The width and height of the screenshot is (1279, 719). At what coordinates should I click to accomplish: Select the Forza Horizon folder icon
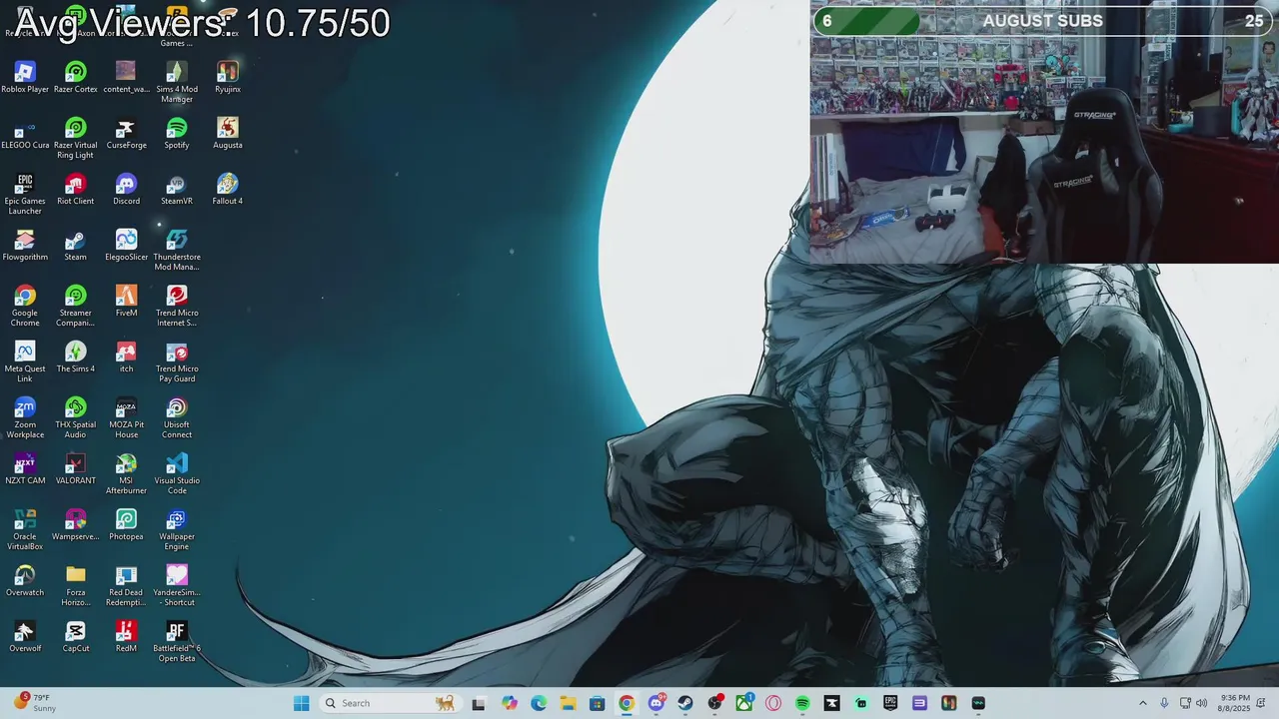[x=75, y=585]
